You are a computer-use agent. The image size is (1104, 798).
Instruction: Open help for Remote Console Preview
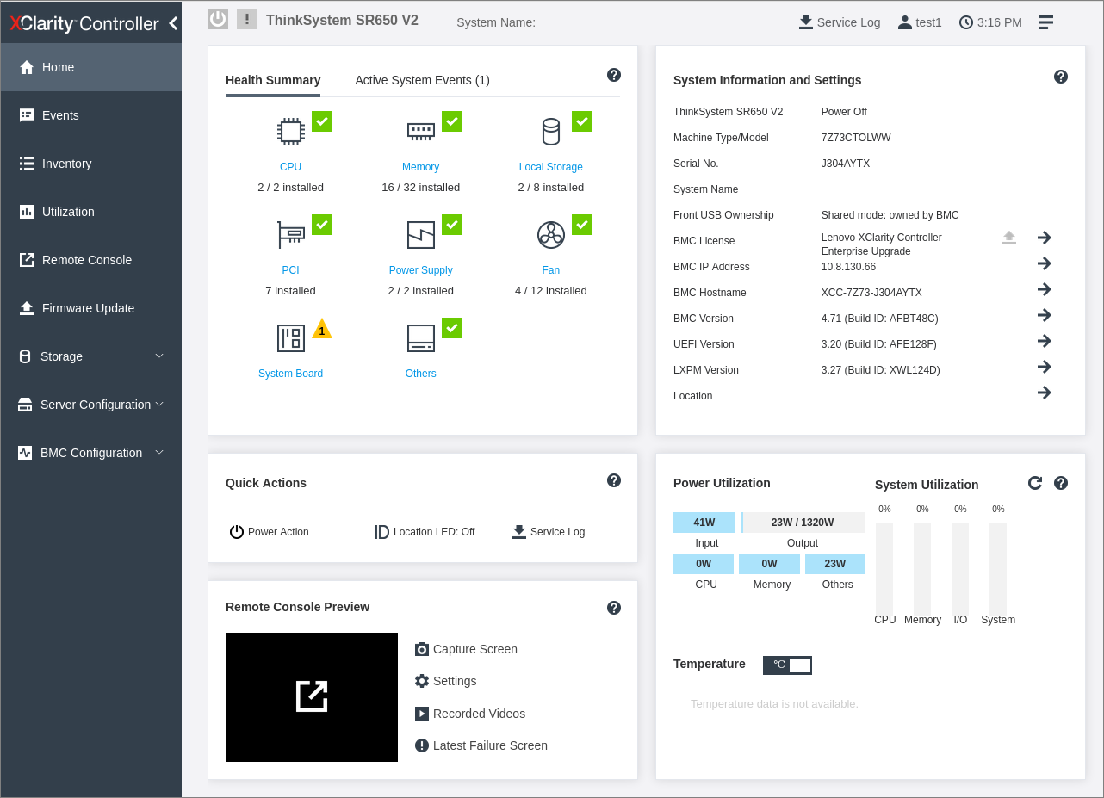[x=614, y=608]
